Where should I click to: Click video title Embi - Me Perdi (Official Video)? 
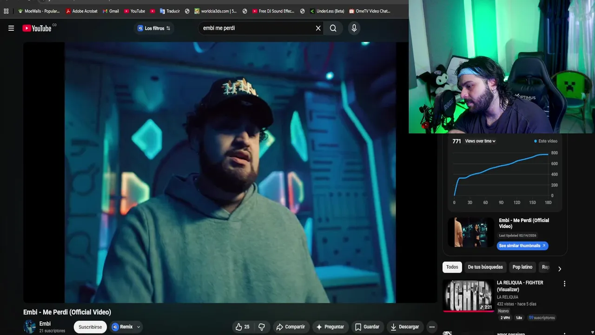coord(67,312)
